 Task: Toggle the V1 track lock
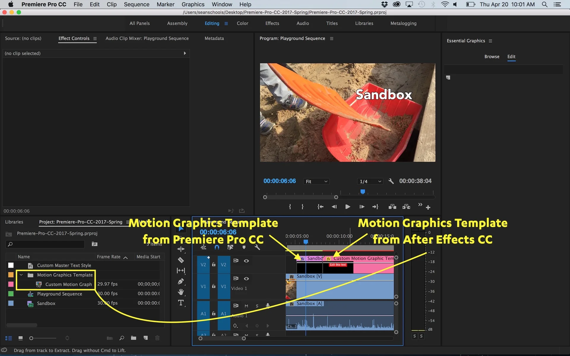click(213, 286)
